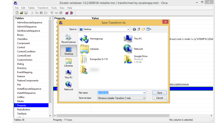Create a new folder with toolbar icon
The width and height of the screenshot is (215, 123).
[143, 29]
